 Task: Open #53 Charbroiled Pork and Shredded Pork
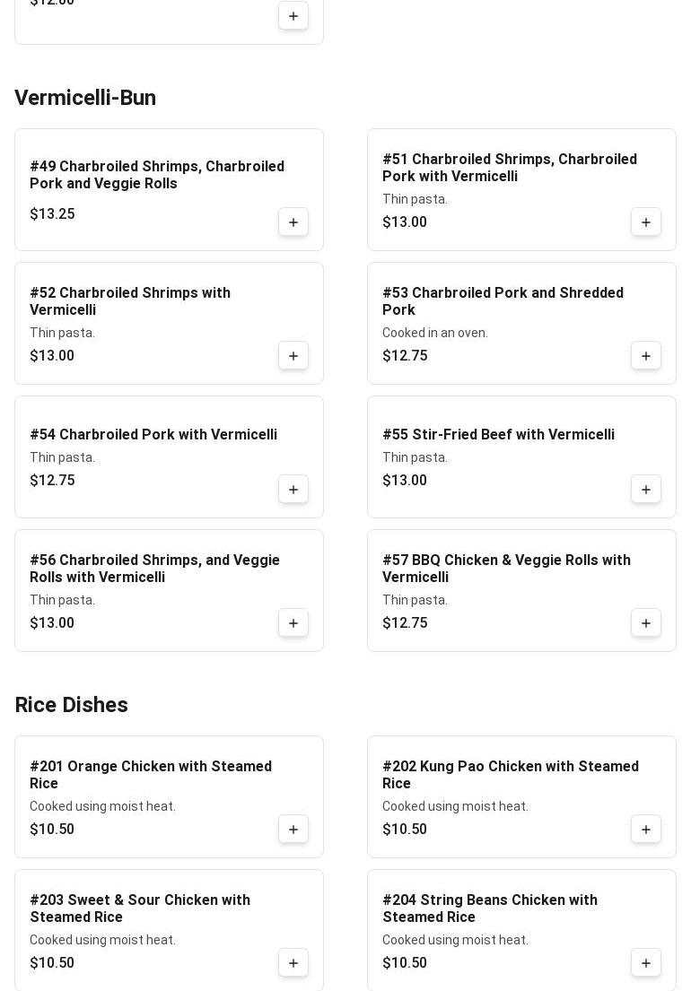(503, 301)
